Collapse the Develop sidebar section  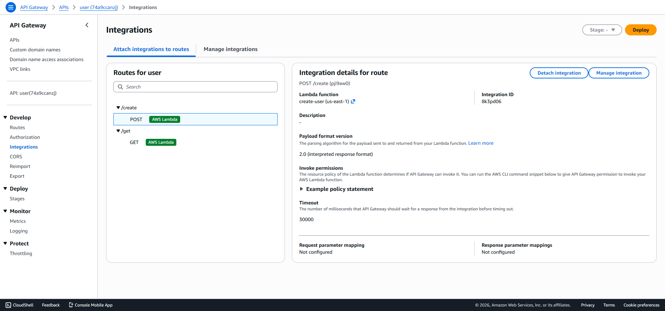tap(5, 117)
